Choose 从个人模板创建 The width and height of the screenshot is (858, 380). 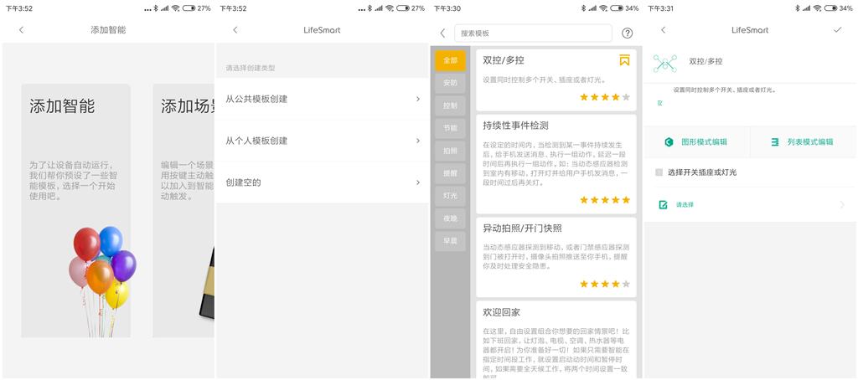click(322, 141)
